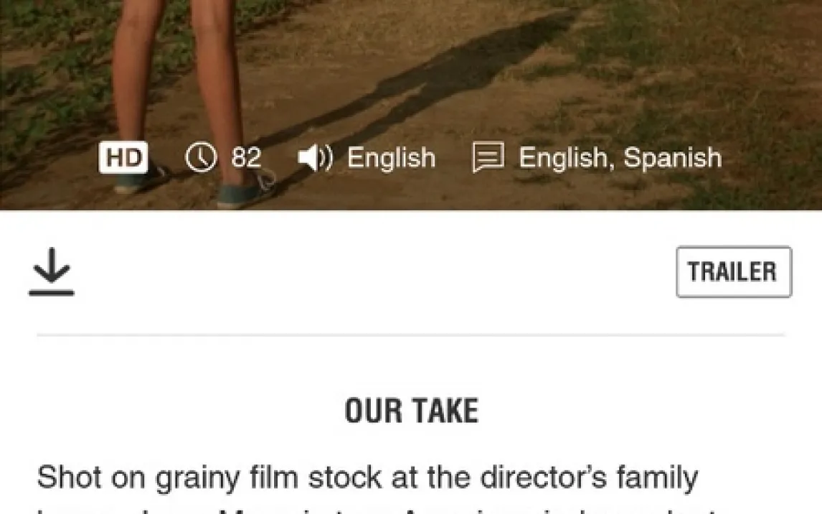Click the OUR TAKE heading
This screenshot has width=822, height=514.
[412, 411]
